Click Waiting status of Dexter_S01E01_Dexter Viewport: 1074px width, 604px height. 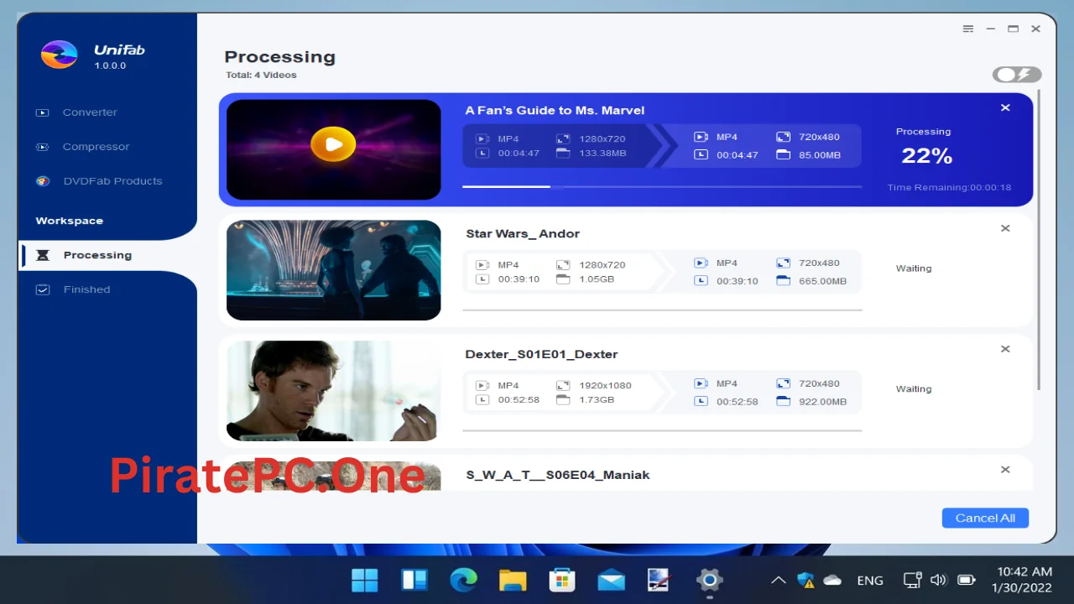pos(914,389)
